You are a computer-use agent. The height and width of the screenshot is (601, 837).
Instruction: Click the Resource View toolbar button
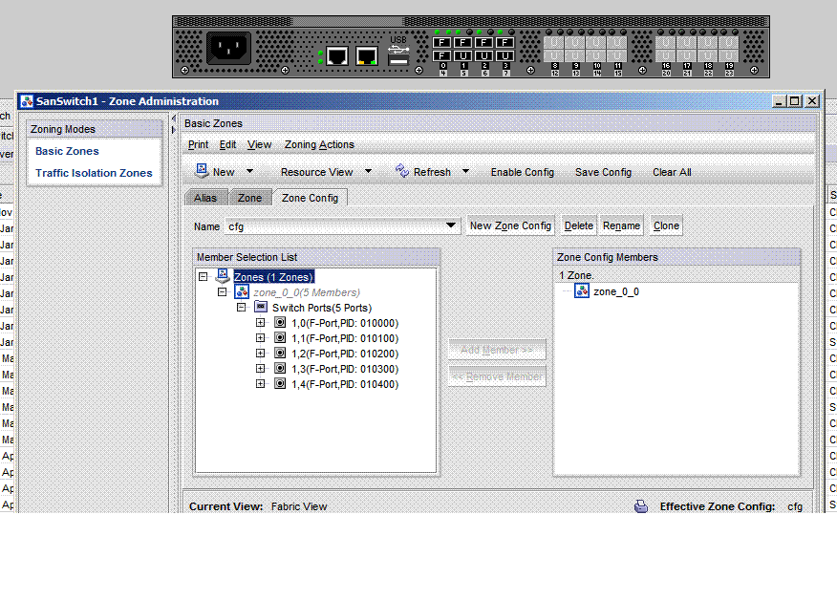point(316,172)
